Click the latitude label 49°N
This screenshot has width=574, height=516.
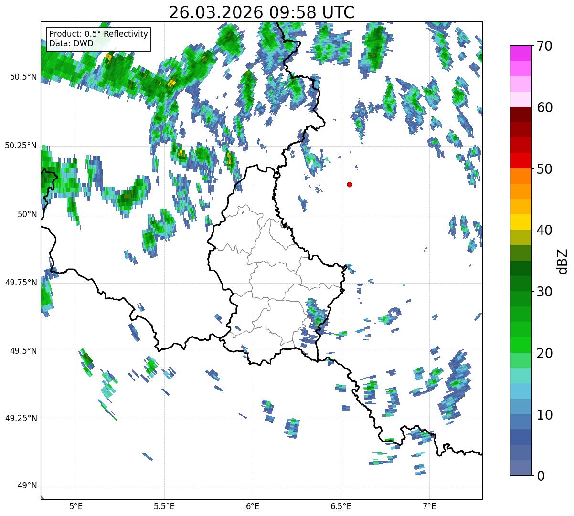[x=27, y=486]
